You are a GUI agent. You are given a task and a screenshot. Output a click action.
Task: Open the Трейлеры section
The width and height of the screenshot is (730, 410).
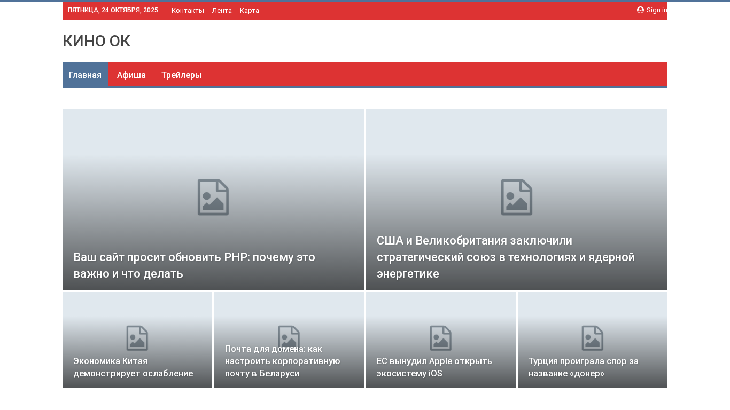182,75
